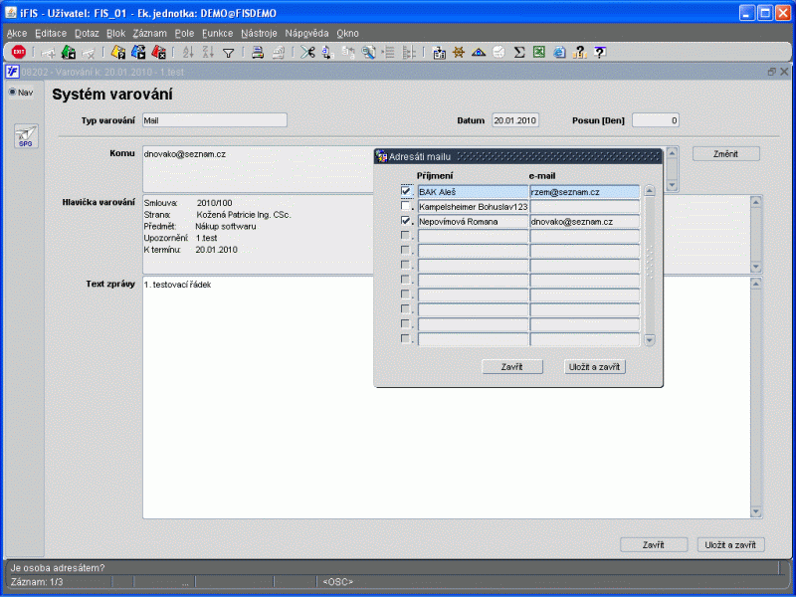Click the triangle pyramid toolbar icon

click(x=479, y=52)
